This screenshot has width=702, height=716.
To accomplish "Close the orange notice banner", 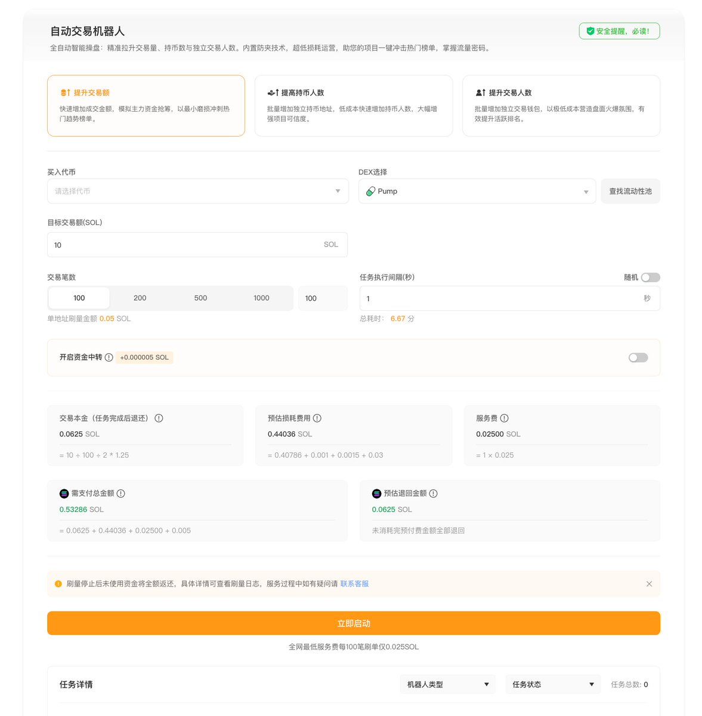I will tap(649, 584).
